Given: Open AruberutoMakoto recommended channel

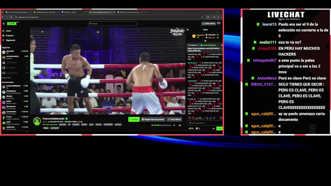Looking at the screenshot, I should coord(15,86).
